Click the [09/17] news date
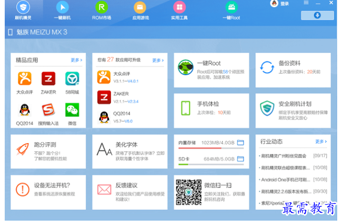This screenshot has width=340, height=223. click(320, 156)
